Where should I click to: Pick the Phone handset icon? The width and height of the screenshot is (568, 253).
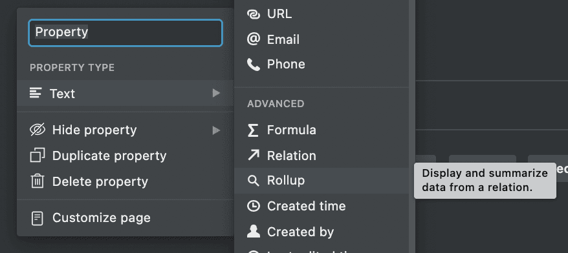pyautogui.click(x=253, y=65)
